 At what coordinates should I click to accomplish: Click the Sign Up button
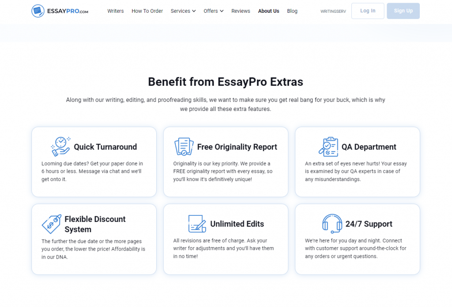point(403,11)
